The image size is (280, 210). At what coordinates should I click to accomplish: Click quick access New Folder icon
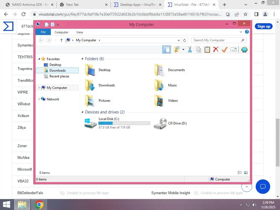(53, 24)
